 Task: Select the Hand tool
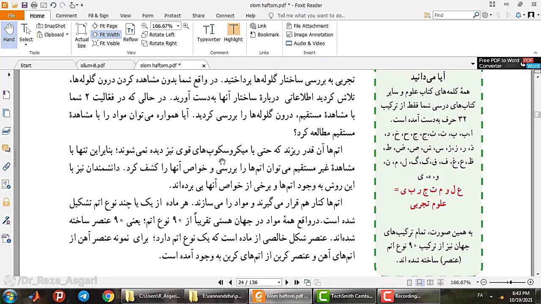tap(9, 33)
